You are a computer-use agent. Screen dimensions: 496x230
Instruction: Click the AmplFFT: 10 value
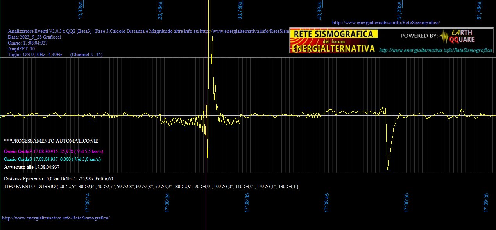[x=21, y=49]
